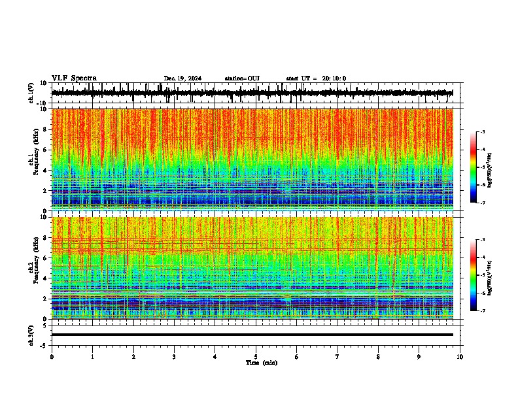Click time axis tick label "9"
Screen dimensions: 518x400
point(419,357)
